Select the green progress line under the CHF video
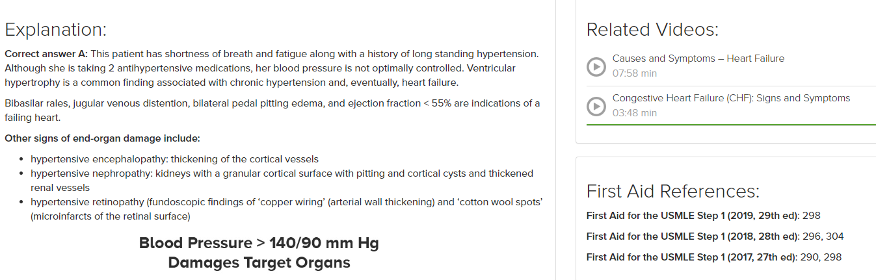876x280 pixels. (x=731, y=124)
